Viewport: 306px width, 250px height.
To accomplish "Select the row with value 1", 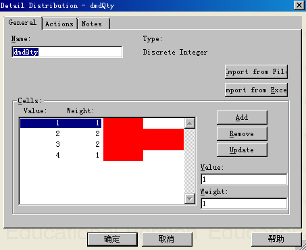I will coord(102,123).
